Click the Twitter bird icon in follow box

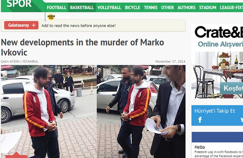point(242,119)
